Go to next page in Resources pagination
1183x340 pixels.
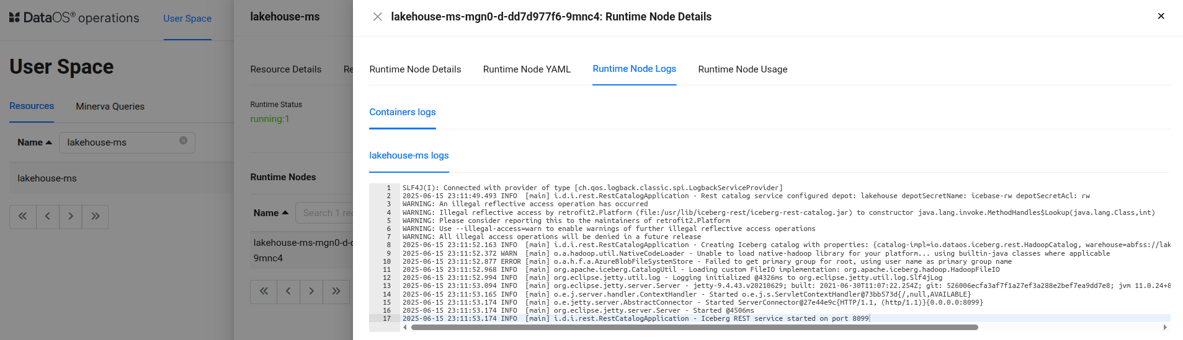click(x=71, y=217)
